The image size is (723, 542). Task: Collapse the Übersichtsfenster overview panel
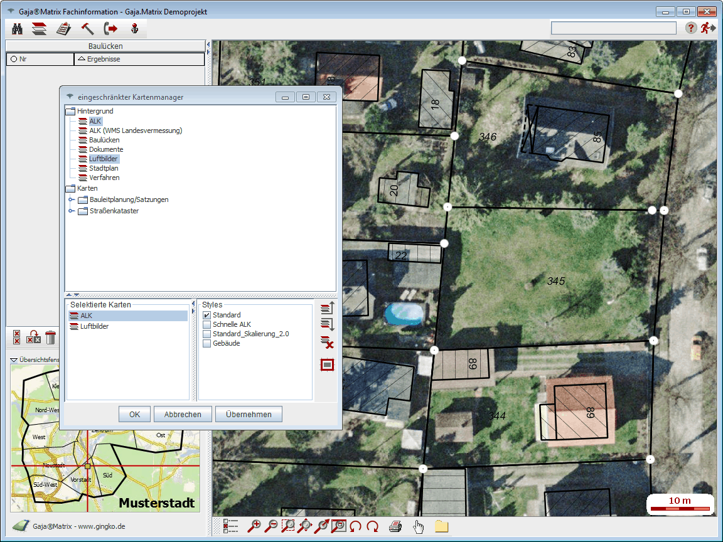14,360
